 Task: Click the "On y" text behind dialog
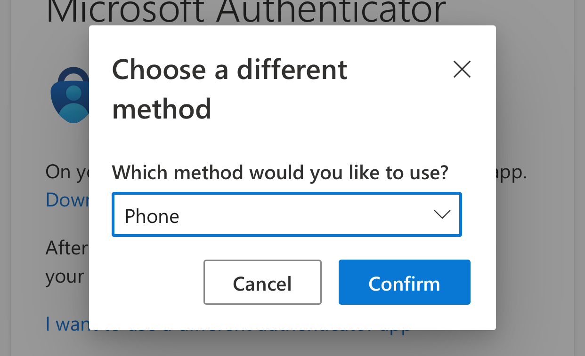66,173
